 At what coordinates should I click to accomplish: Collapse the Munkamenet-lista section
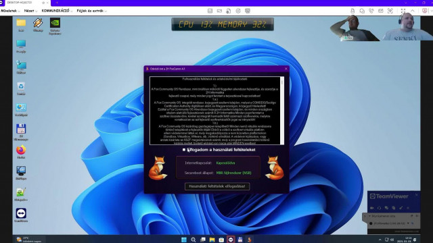click(x=370, y=216)
